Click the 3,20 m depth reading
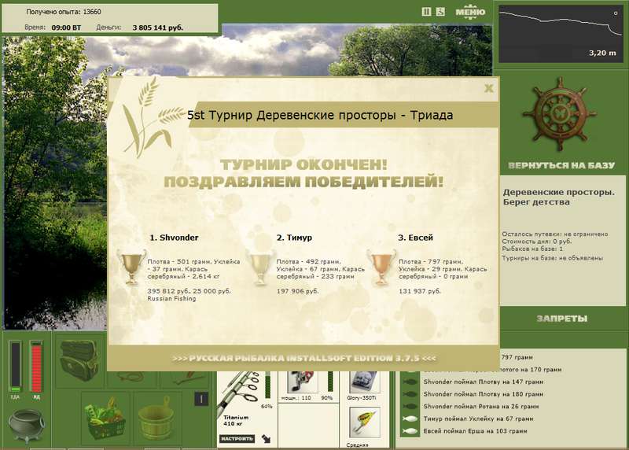 [x=602, y=53]
